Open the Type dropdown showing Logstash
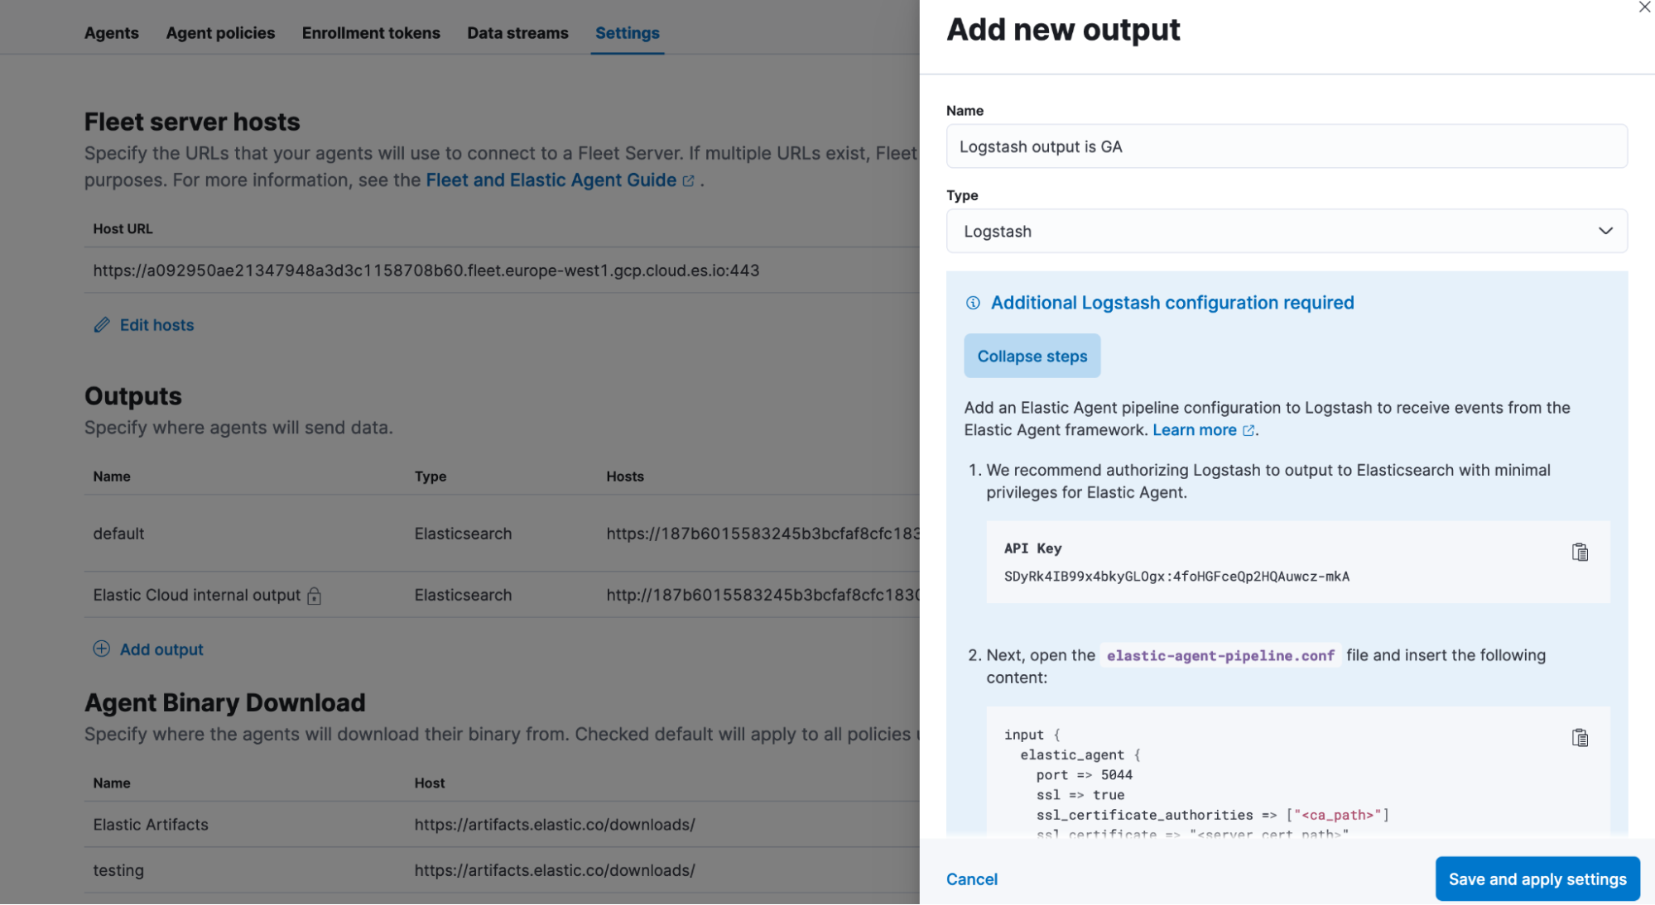 coord(1287,232)
